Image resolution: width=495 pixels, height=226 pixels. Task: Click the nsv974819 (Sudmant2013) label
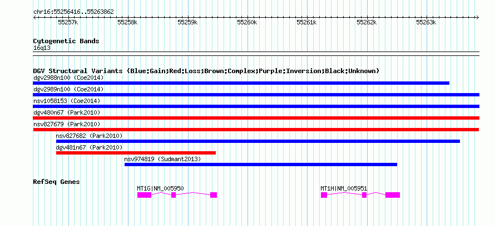pos(162,159)
